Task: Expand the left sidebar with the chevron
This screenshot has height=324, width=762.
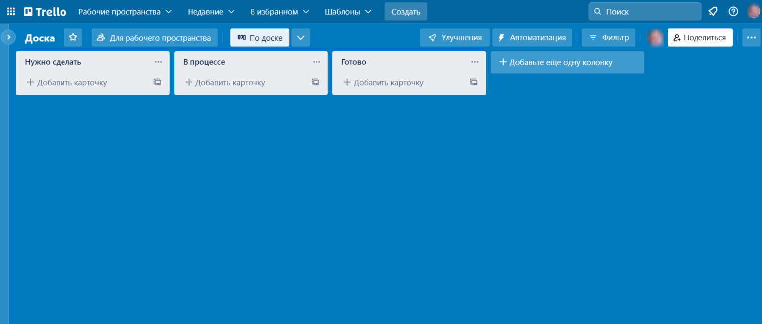Action: pos(8,37)
